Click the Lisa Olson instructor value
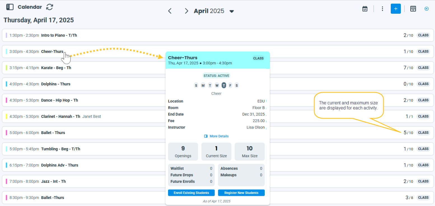Image resolution: width=435 pixels, height=206 pixels. point(255,127)
